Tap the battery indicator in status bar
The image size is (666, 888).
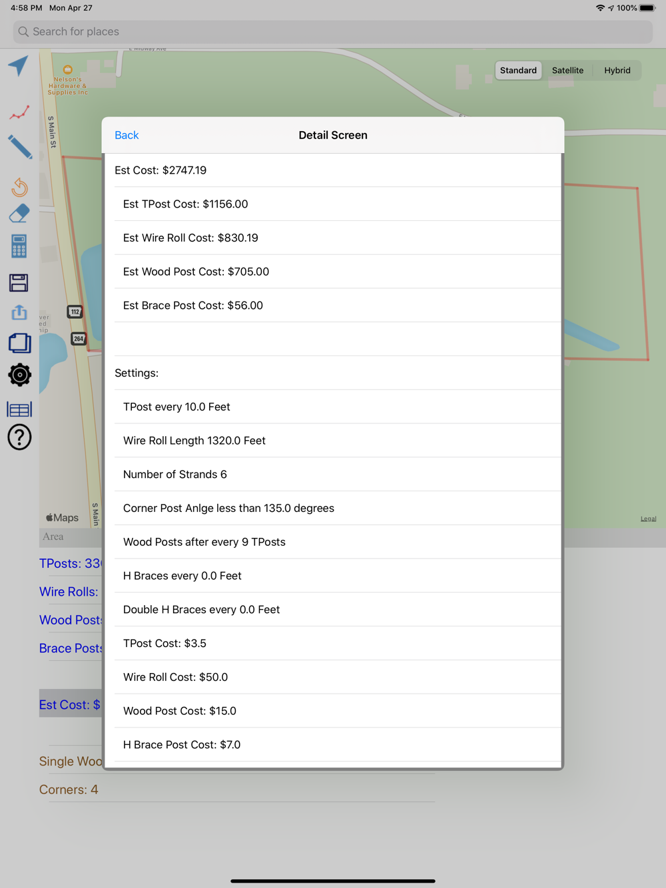click(647, 8)
